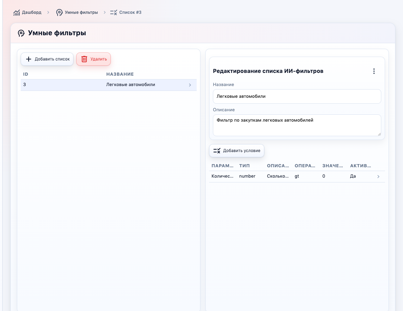This screenshot has width=403, height=311.
Task: Click the ТИП column header in conditions table
Action: [x=244, y=166]
